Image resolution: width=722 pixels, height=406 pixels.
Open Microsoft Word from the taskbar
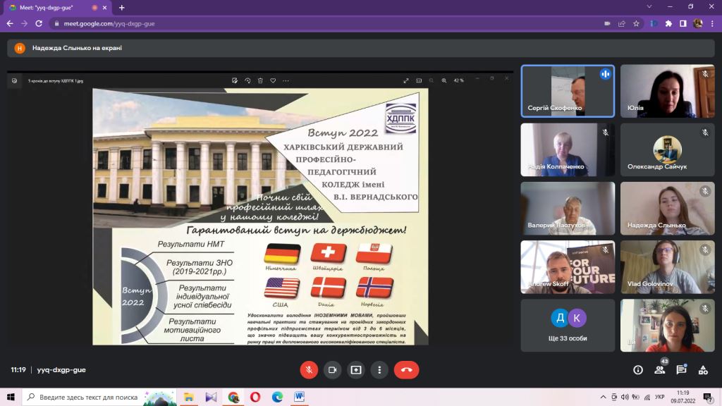pyautogui.click(x=299, y=397)
